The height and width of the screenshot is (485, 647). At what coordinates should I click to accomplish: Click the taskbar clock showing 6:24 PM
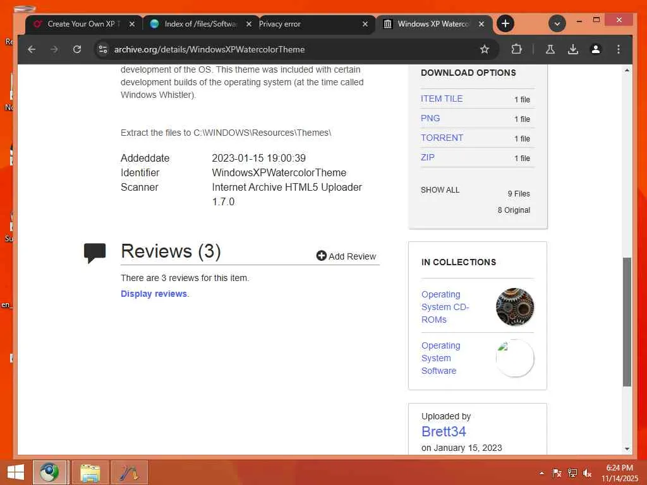619,473
